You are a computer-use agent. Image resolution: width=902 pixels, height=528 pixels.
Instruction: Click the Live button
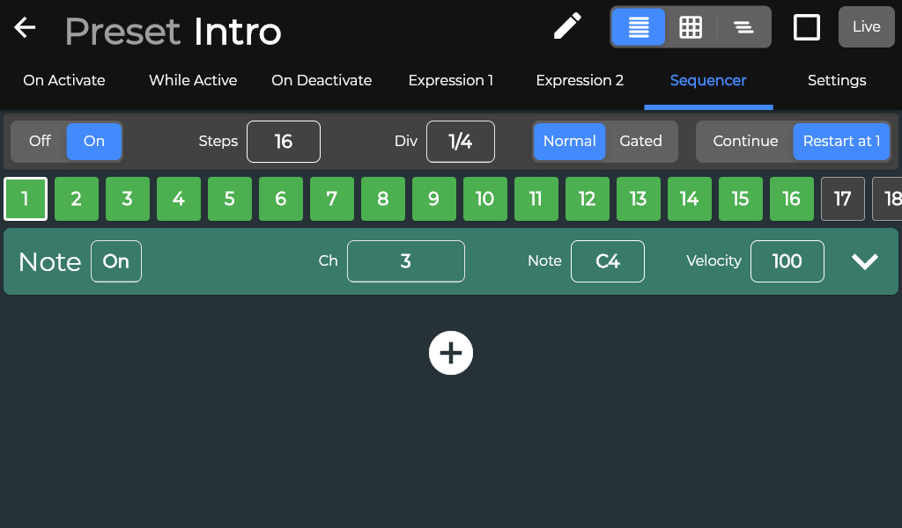867,26
